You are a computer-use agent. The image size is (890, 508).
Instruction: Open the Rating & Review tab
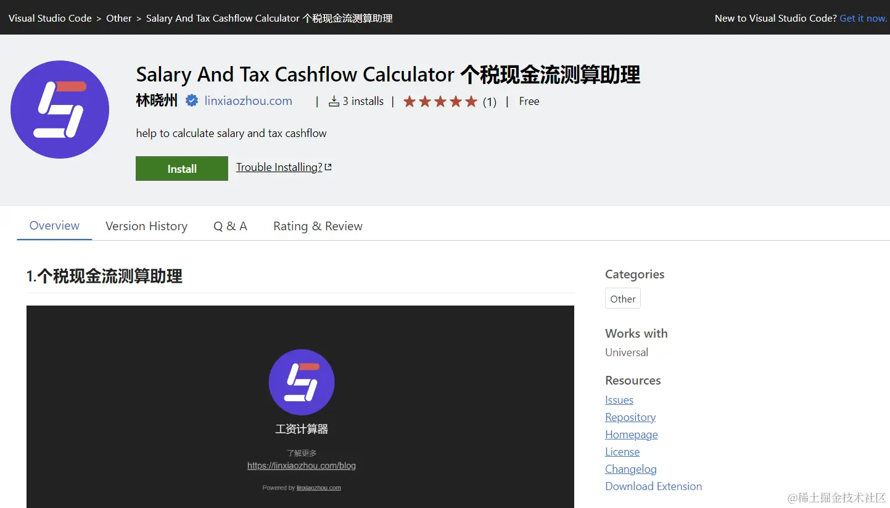318,226
